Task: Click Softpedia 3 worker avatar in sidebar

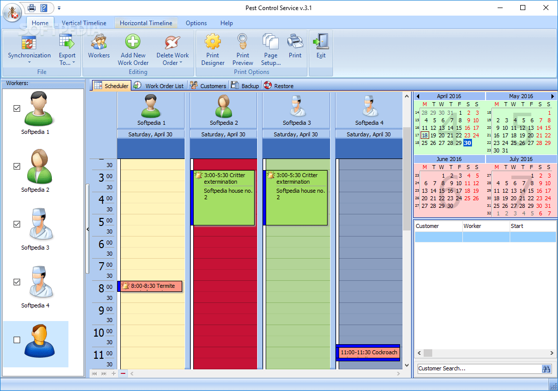Action: pyautogui.click(x=41, y=224)
